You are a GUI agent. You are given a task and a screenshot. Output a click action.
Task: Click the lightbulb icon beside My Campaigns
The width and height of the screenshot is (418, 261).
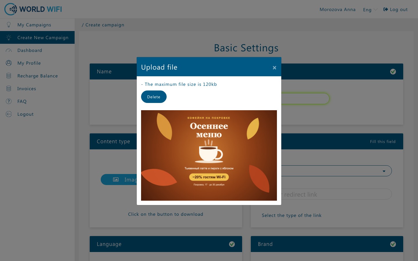(x=9, y=25)
